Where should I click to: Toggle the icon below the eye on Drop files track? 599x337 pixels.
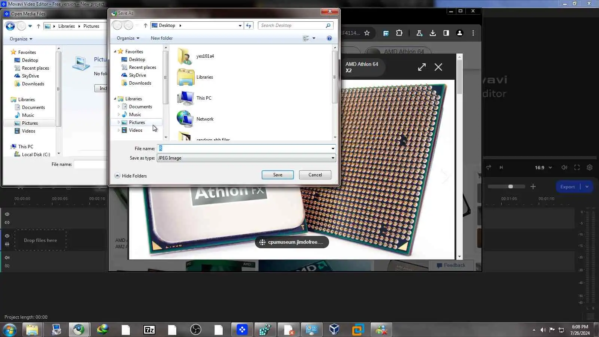coord(7,244)
